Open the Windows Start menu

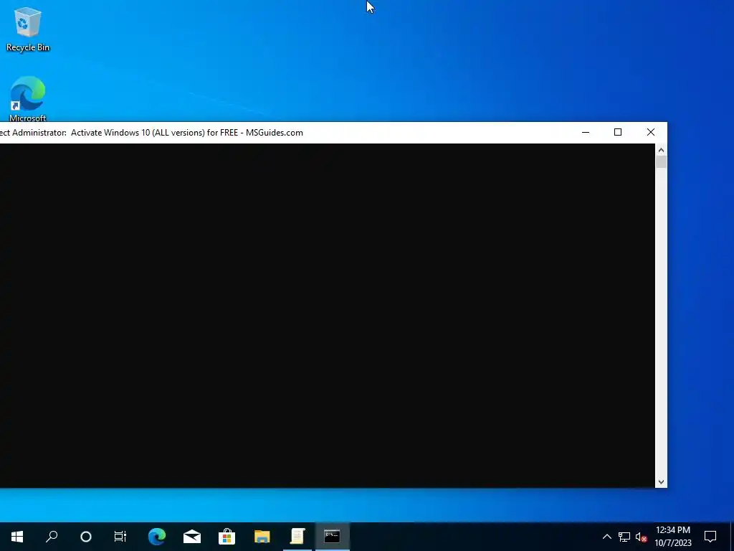point(17,537)
